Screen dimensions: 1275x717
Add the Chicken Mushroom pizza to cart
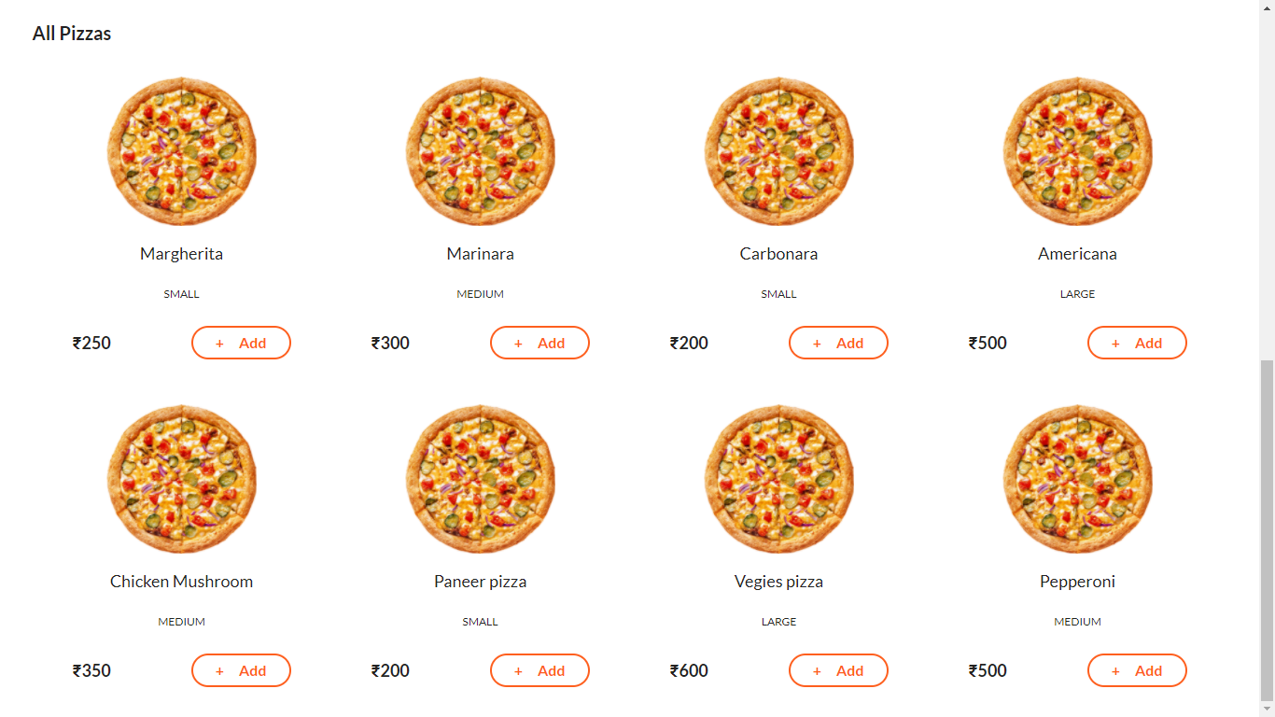(x=241, y=670)
